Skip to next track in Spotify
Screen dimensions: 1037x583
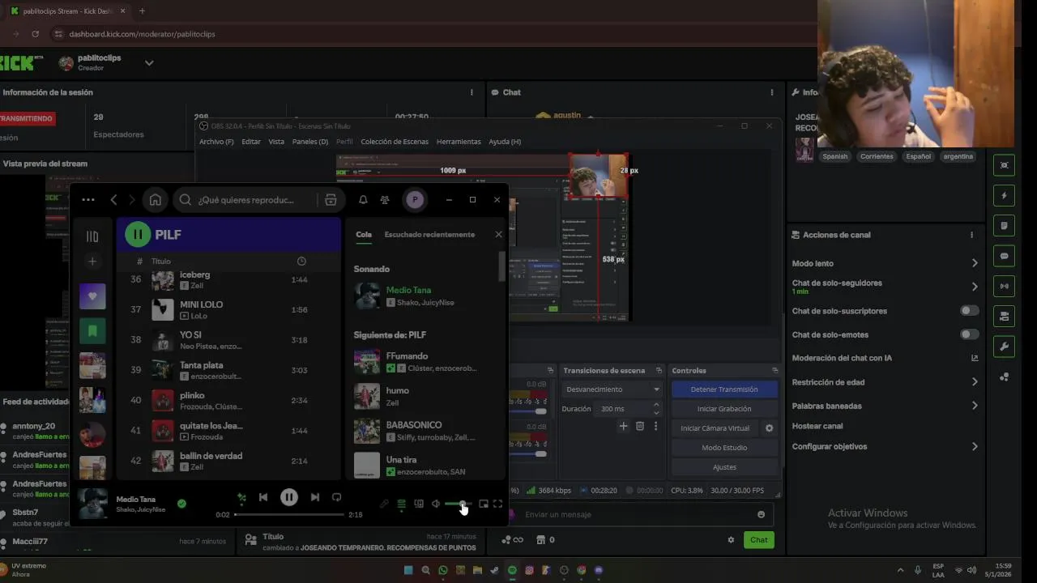pos(315,497)
